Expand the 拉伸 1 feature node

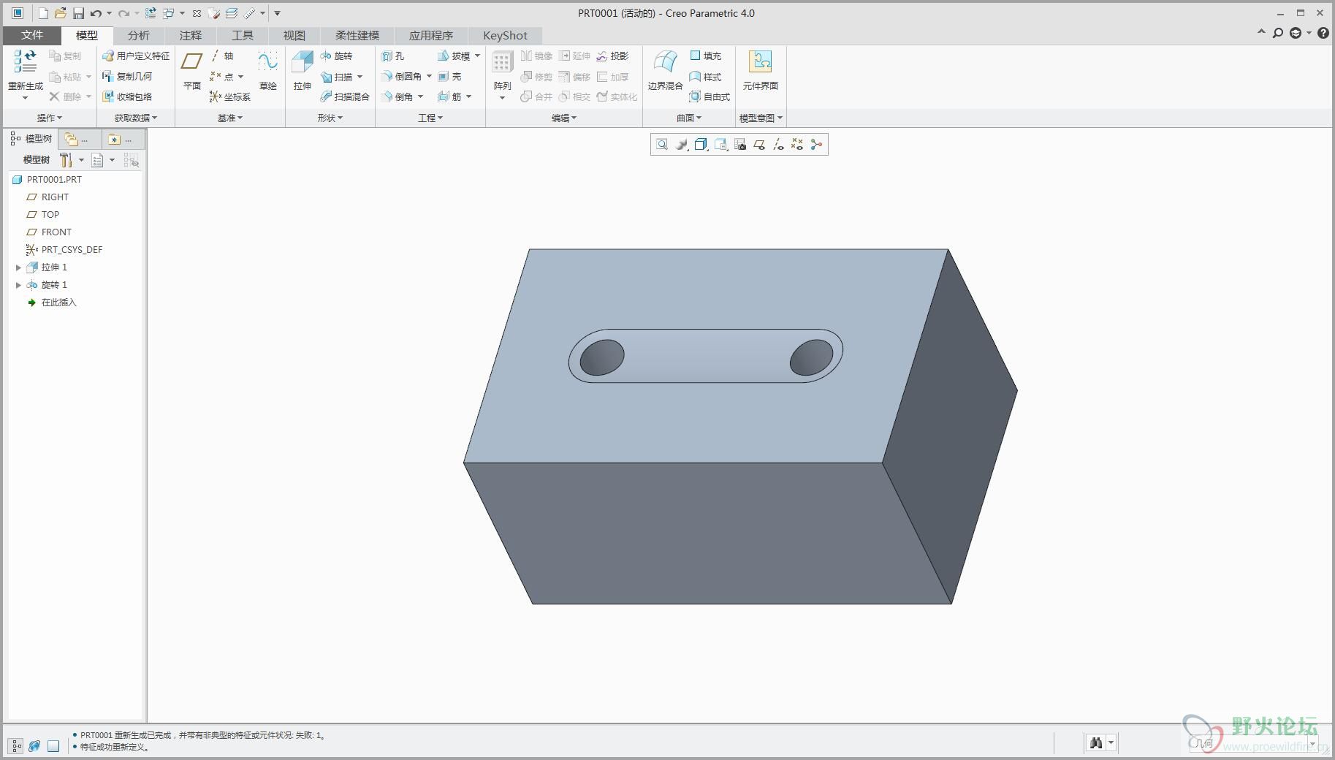click(x=18, y=267)
